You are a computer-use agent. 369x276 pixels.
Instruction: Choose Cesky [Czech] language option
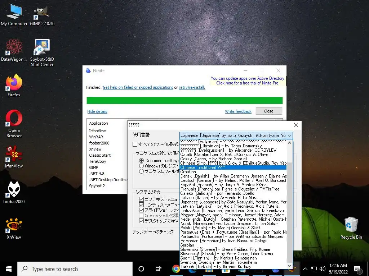[x=233, y=158]
